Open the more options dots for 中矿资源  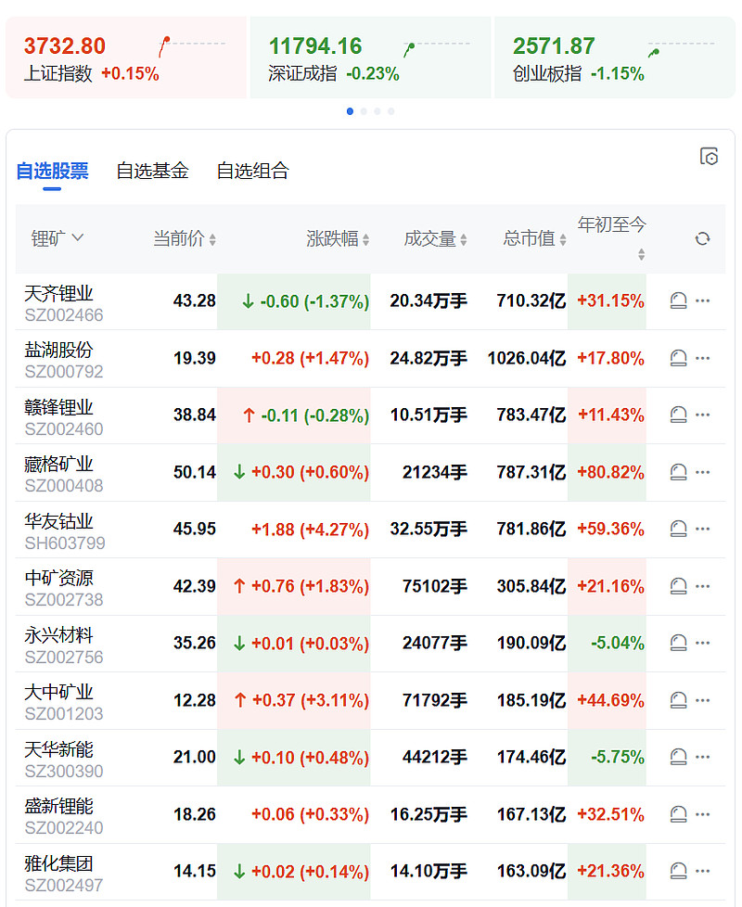pyautogui.click(x=702, y=586)
